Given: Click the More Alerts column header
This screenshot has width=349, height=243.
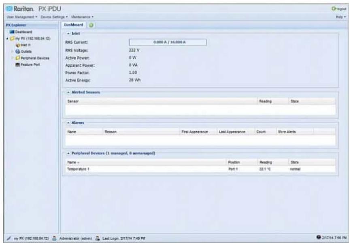Looking at the screenshot, I should pos(295,132).
